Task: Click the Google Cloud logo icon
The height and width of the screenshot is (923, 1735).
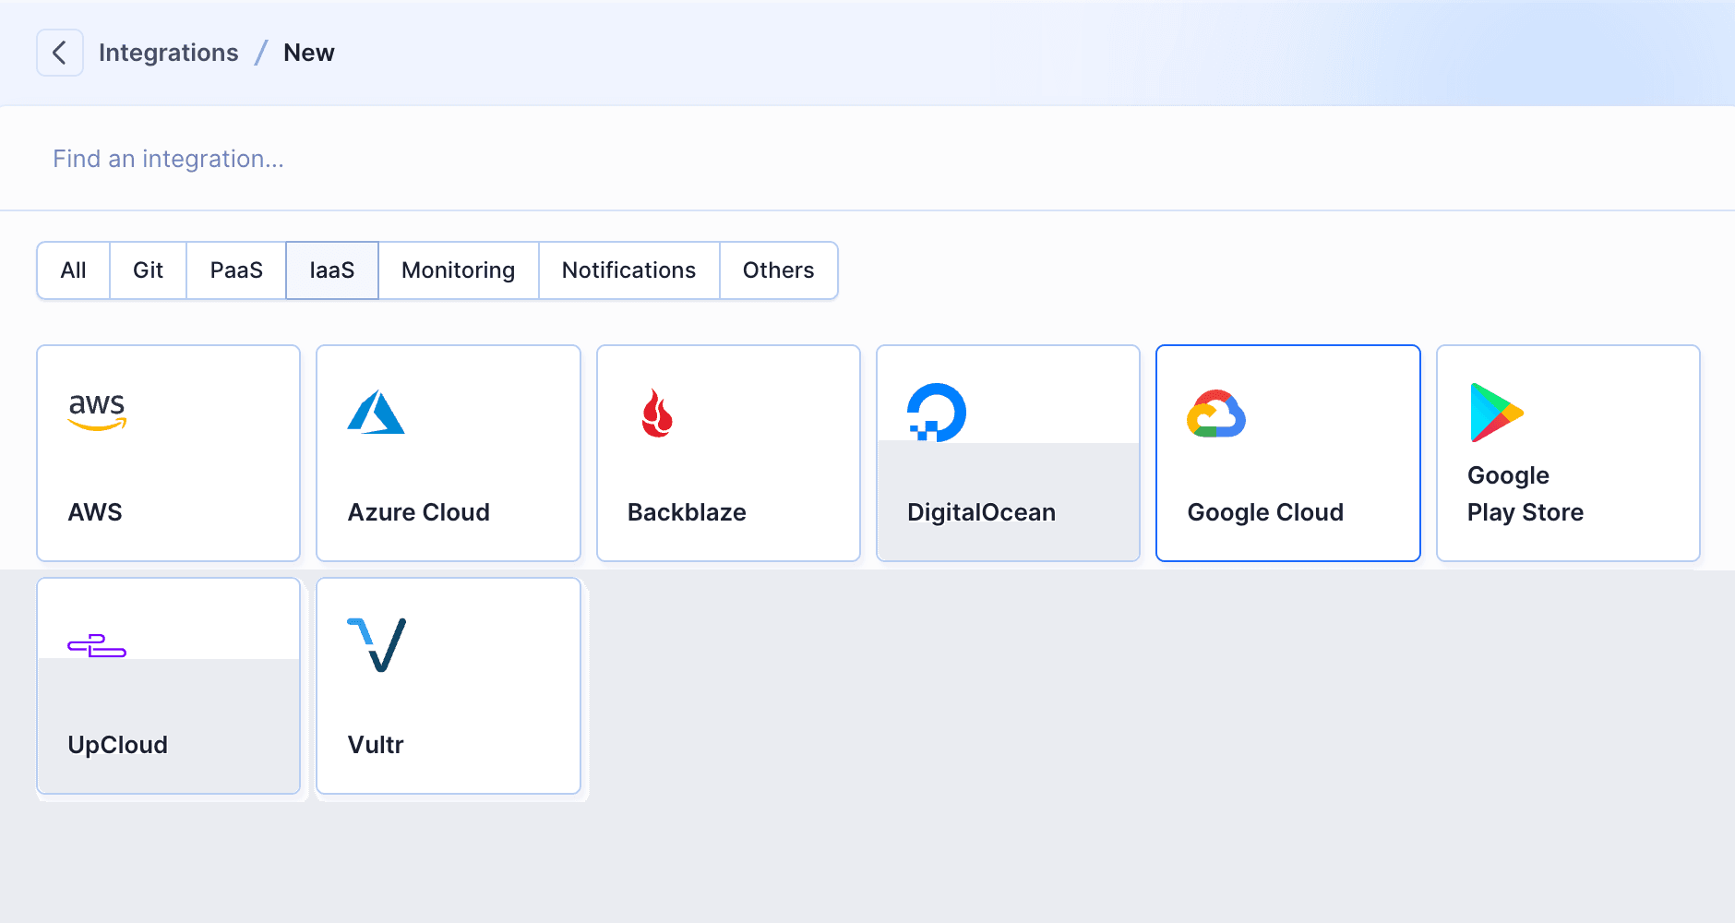Action: pyautogui.click(x=1216, y=414)
